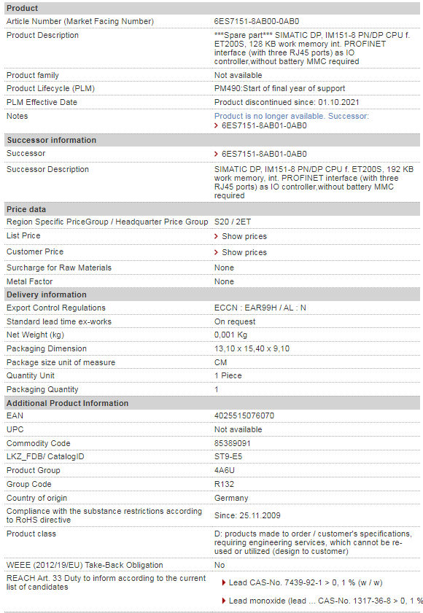Click the article number 6ES7151-8AB00-0AB0 value
This screenshot has height=613, width=423.
click(257, 21)
